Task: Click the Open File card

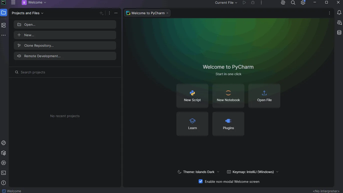Action: (x=264, y=96)
